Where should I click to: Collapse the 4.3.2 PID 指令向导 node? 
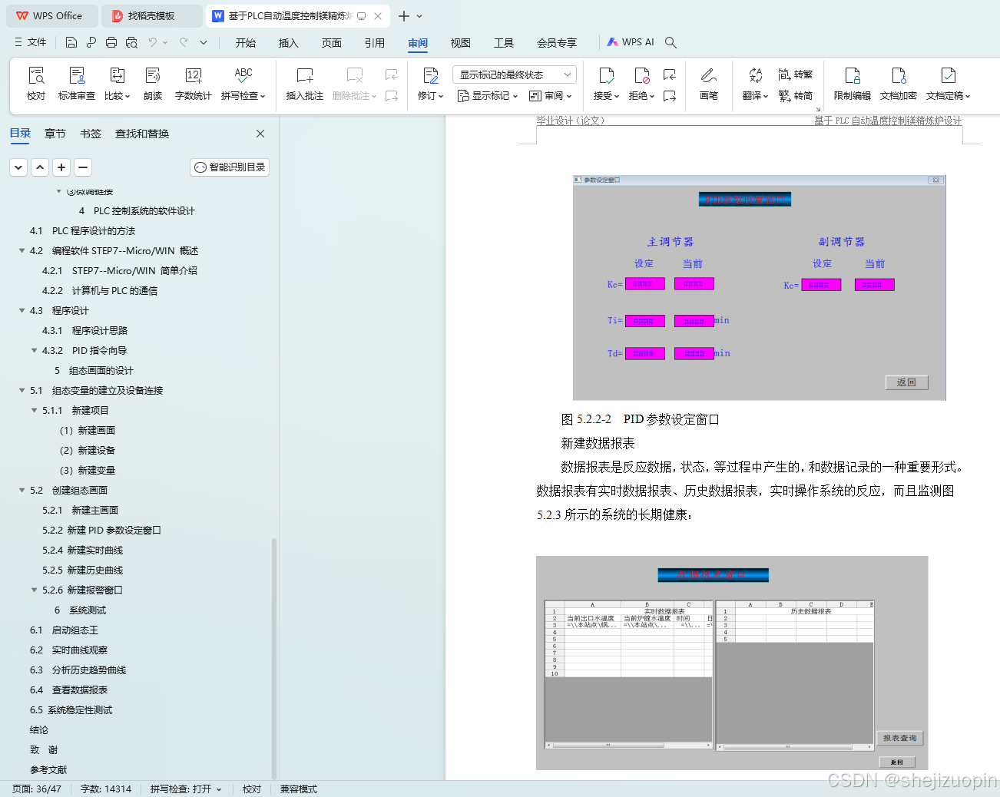(x=34, y=350)
